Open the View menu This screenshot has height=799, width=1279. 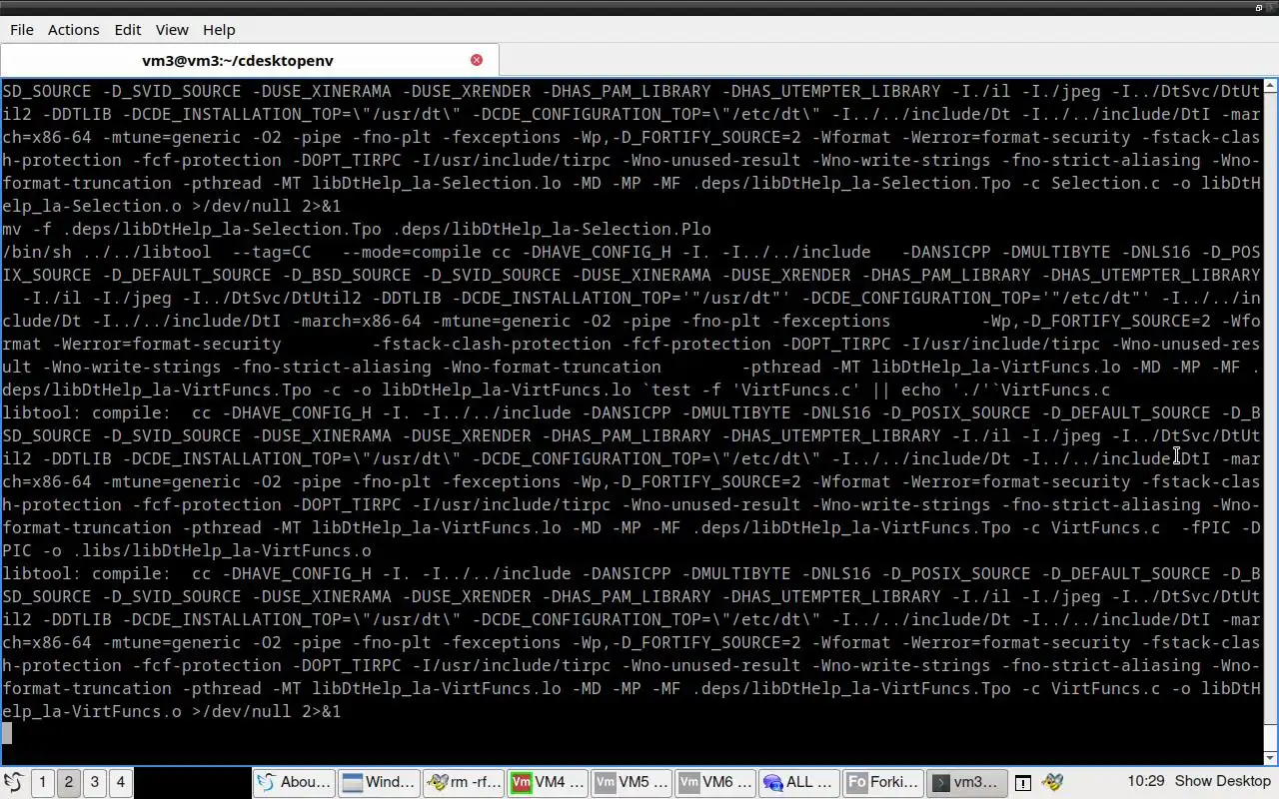172,29
